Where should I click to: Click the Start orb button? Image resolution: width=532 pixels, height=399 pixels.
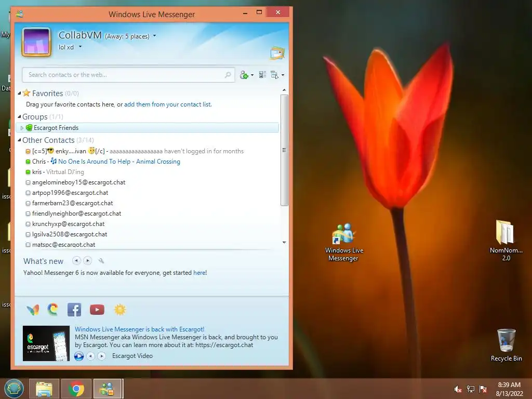(x=14, y=389)
